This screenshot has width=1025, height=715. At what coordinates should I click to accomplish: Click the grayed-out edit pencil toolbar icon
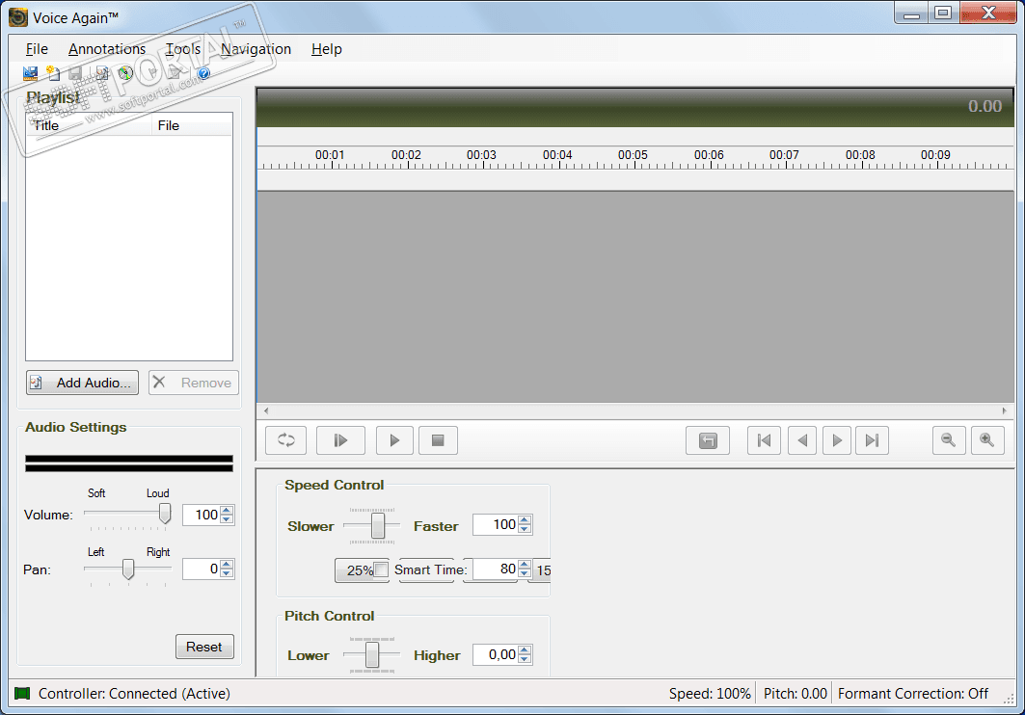tap(175, 72)
